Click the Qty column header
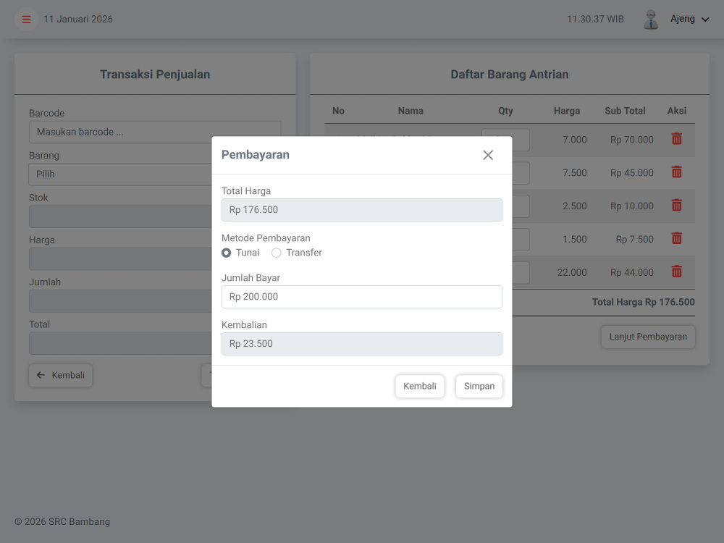724x543 pixels. pos(505,111)
